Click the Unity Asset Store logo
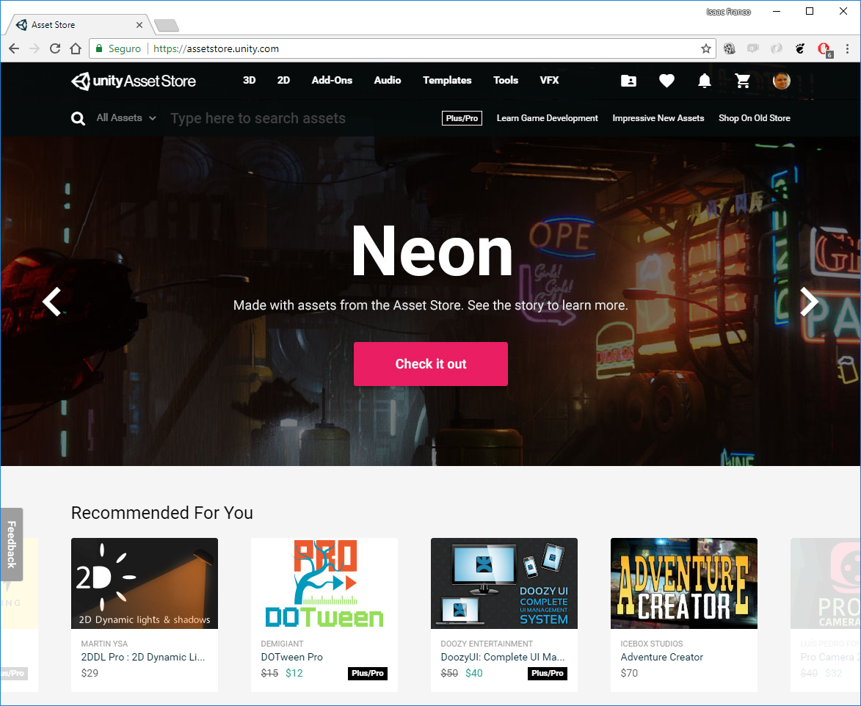 click(x=134, y=81)
